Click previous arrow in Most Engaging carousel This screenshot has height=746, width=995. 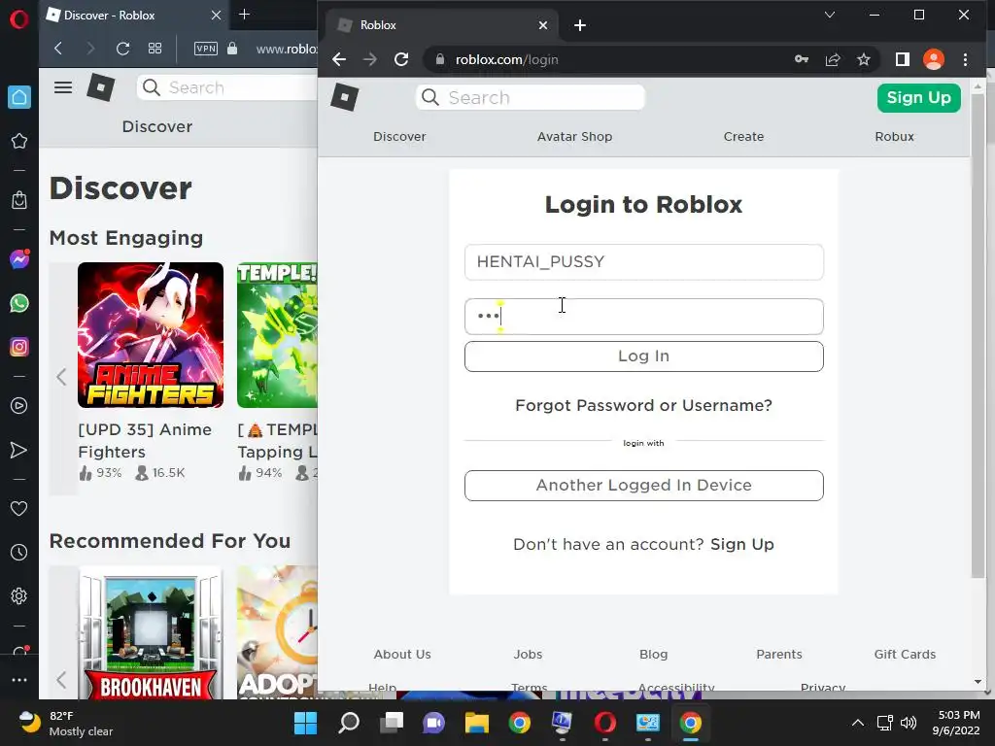pyautogui.click(x=61, y=377)
